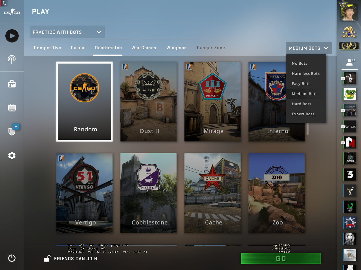The height and width of the screenshot is (270, 361).
Task: Select the Pepe frog friend avatar
Action: click(350, 94)
